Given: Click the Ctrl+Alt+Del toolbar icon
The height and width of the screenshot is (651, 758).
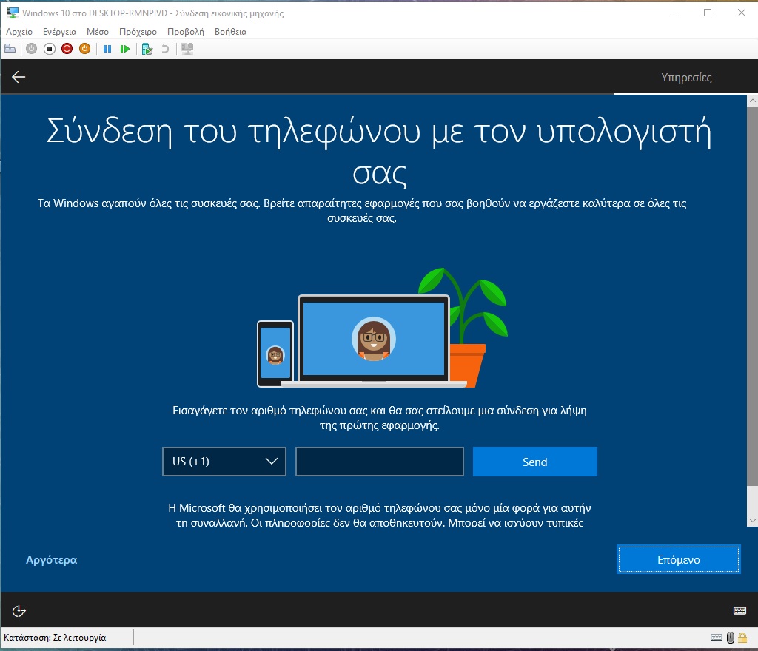Looking at the screenshot, I should coord(10,49).
